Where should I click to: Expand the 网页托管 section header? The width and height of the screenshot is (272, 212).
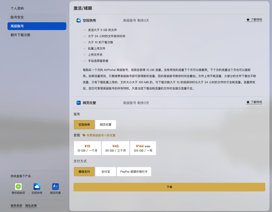[169, 103]
